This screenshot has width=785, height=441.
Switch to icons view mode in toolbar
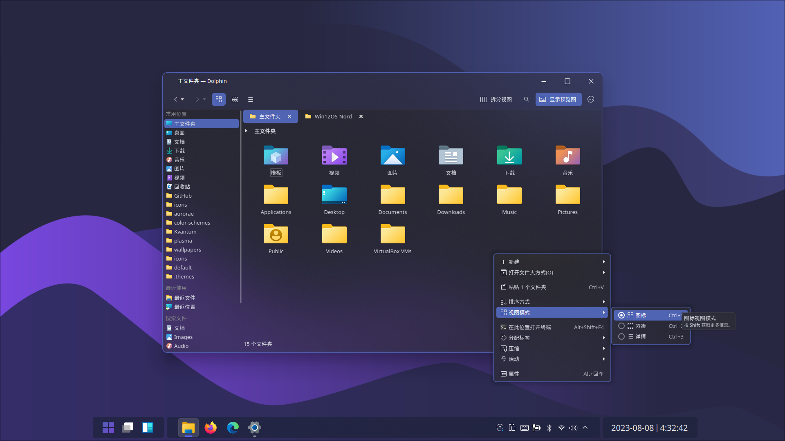point(219,99)
